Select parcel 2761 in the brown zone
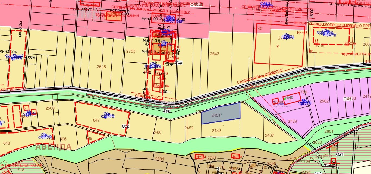The height and width of the screenshot is (174, 371). (x=212, y=158)
